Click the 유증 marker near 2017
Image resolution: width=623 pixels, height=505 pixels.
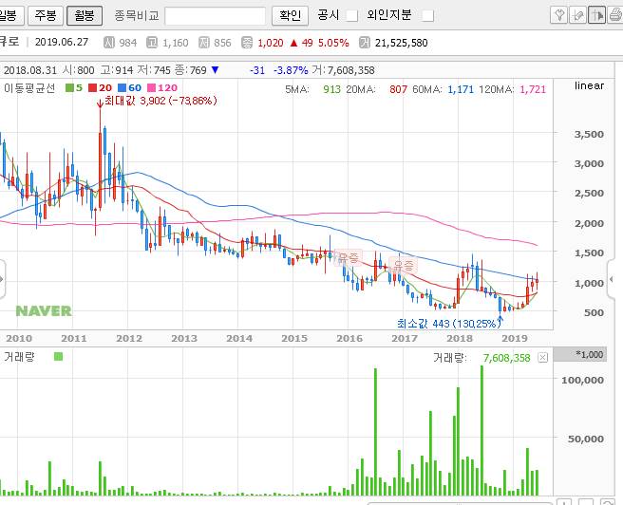click(x=404, y=265)
